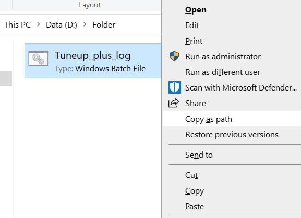Click the batch file gear icon
This screenshot has width=301, height=218.
pyautogui.click(x=38, y=58)
